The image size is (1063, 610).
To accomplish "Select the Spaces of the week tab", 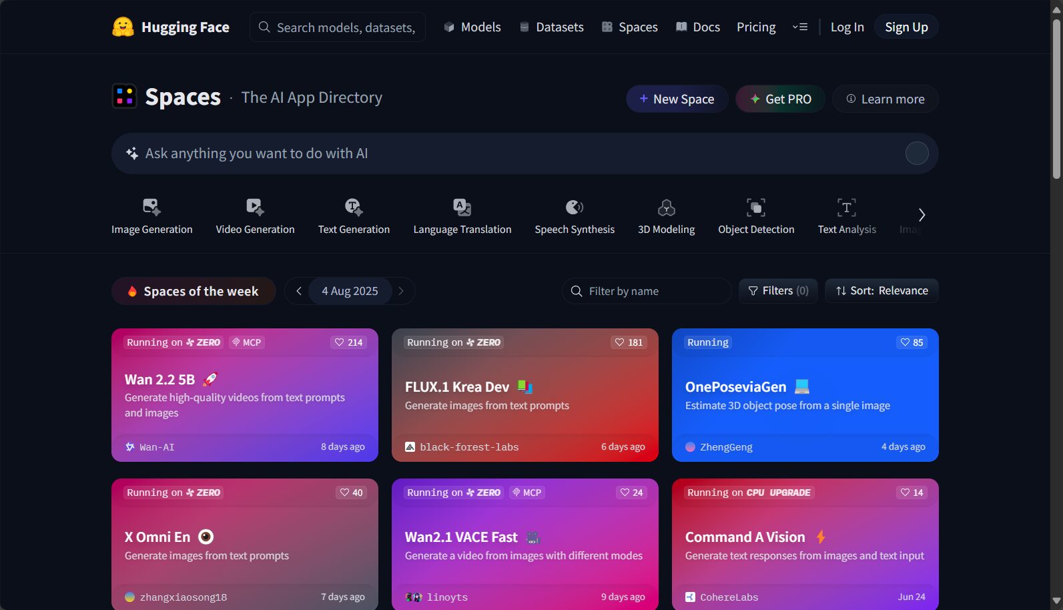I will click(194, 291).
